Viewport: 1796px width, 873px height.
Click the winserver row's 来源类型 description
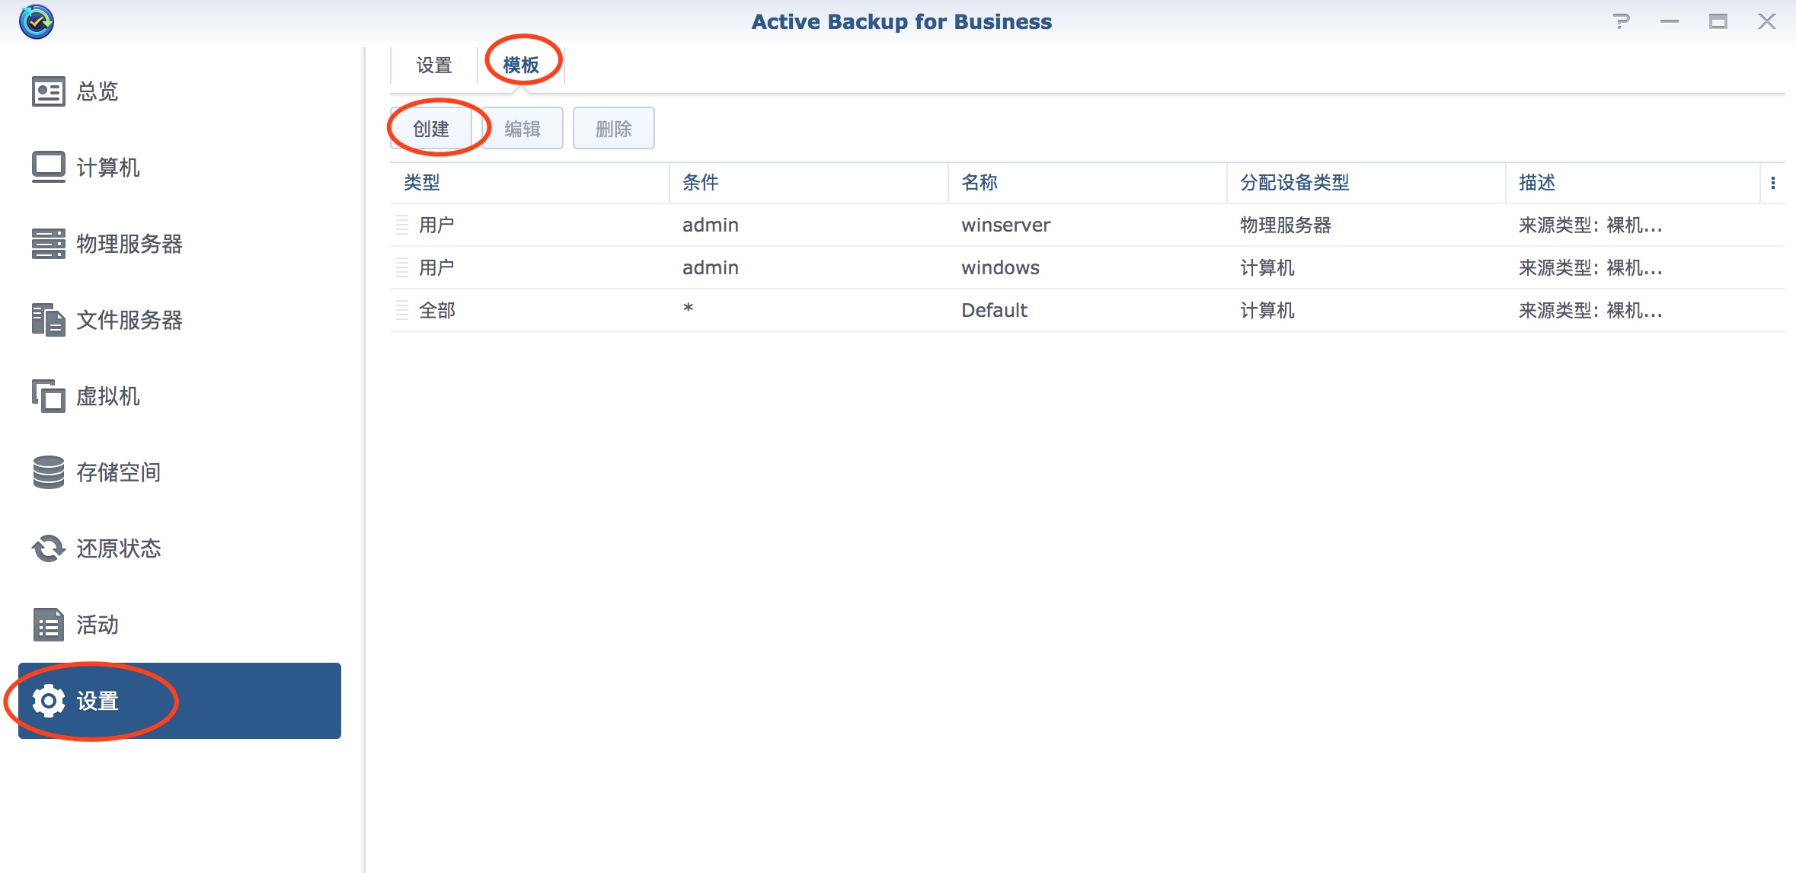pos(1590,225)
